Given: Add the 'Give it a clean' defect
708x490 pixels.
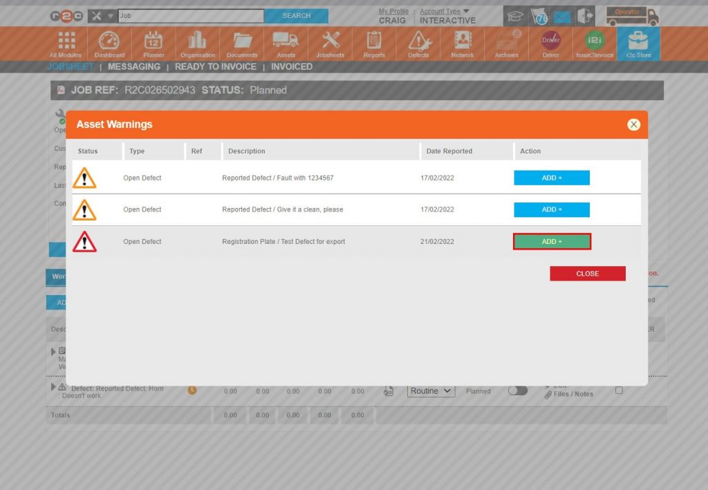Looking at the screenshot, I should pos(552,209).
